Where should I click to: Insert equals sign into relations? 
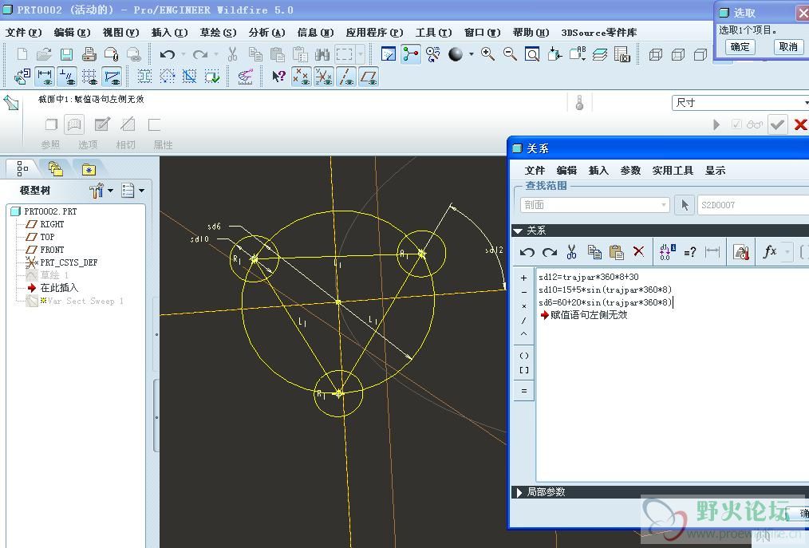(523, 391)
